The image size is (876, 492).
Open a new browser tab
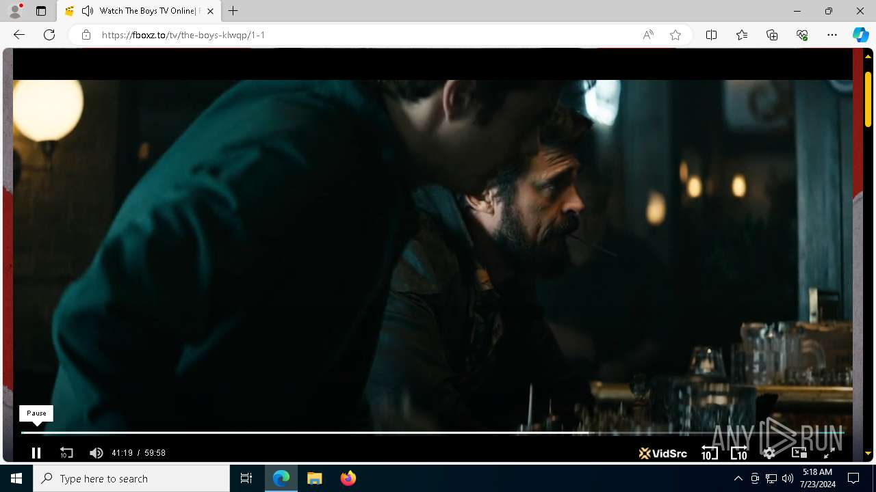tap(233, 11)
